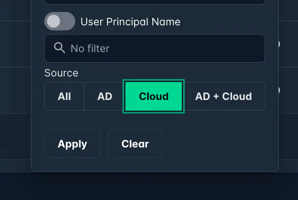Show all sources via the All segment
The width and height of the screenshot is (298, 200).
coord(65,96)
